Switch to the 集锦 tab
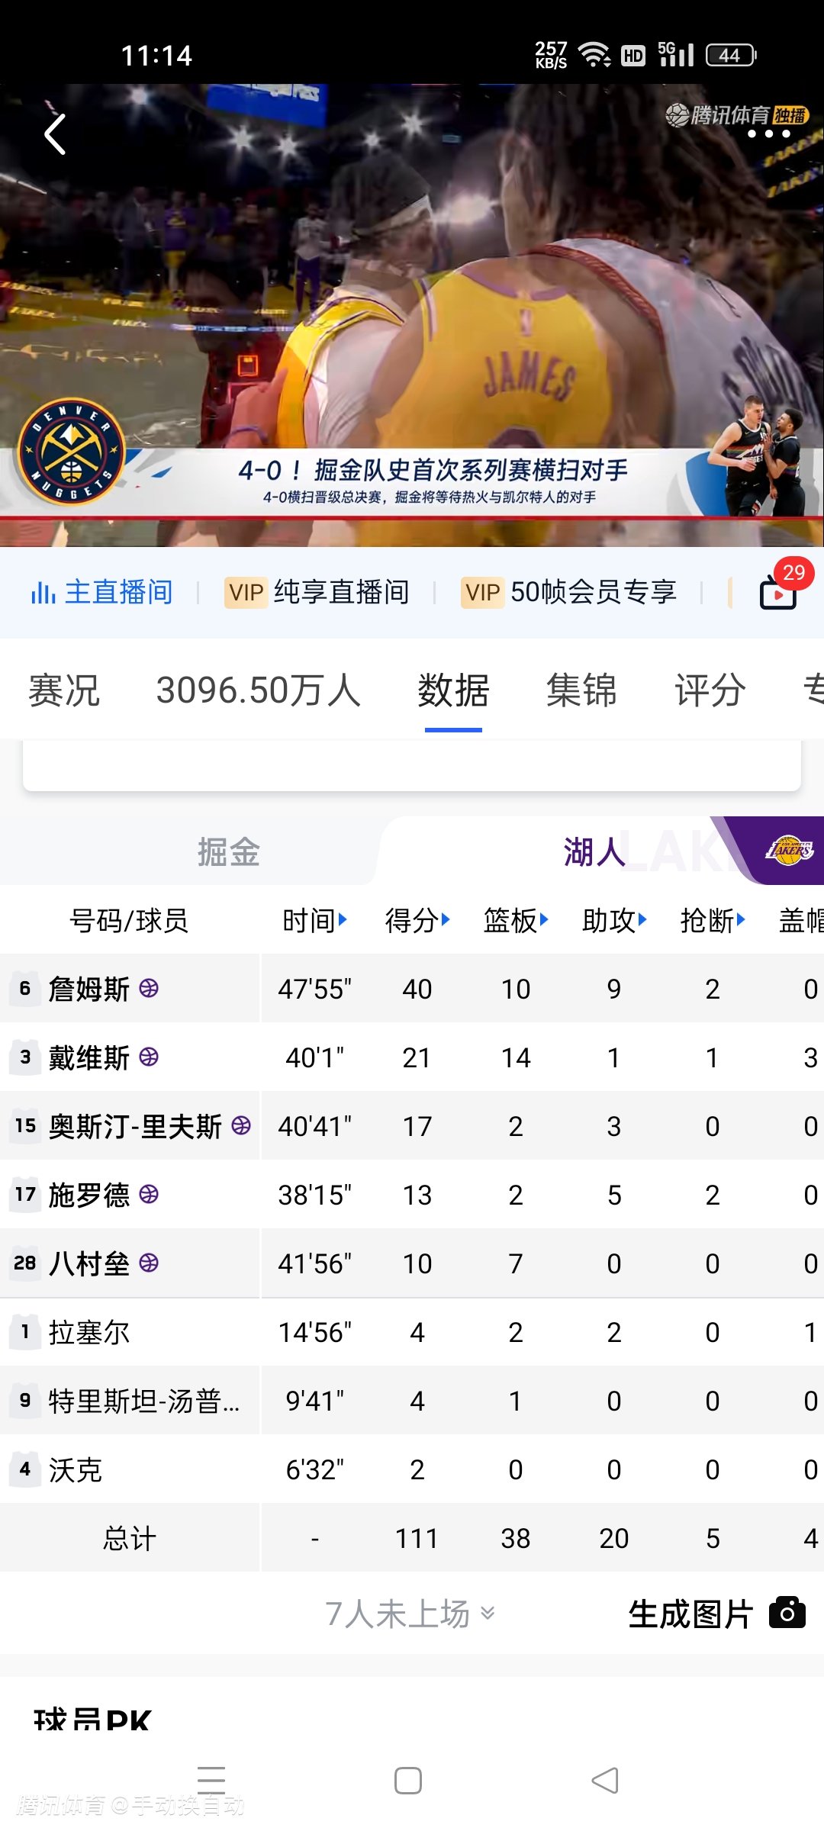The width and height of the screenshot is (824, 1831). (x=581, y=690)
